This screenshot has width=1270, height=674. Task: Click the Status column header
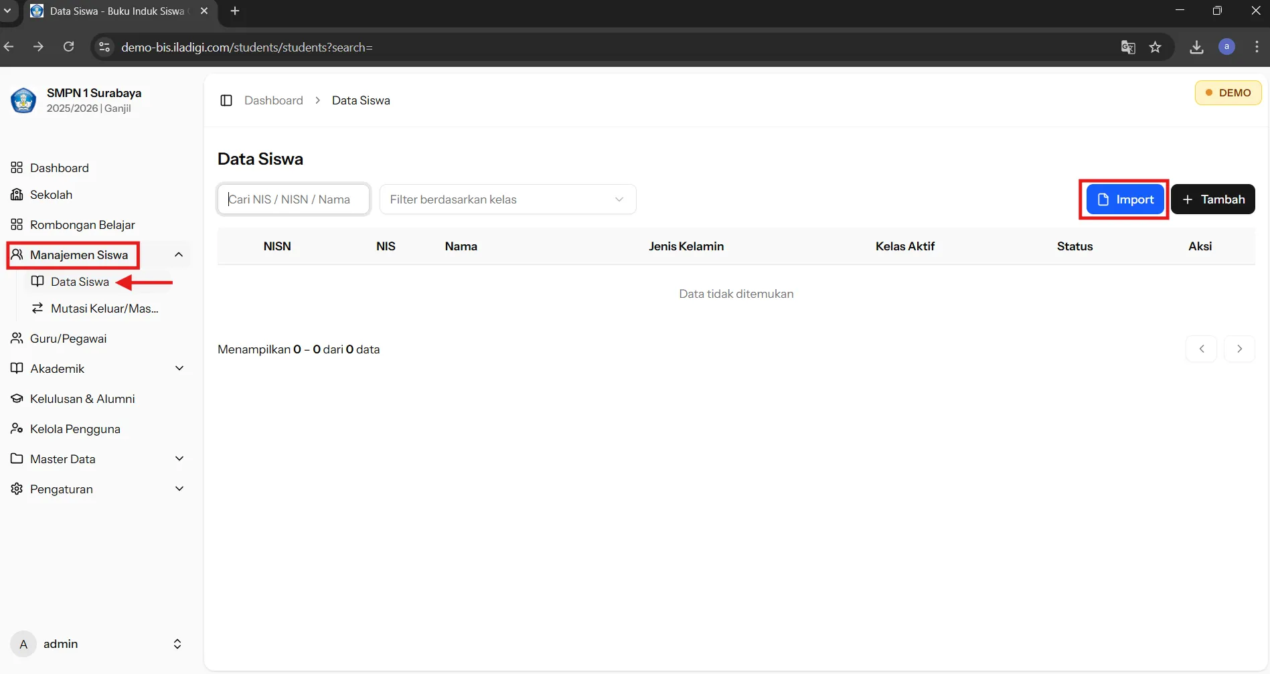pos(1075,246)
